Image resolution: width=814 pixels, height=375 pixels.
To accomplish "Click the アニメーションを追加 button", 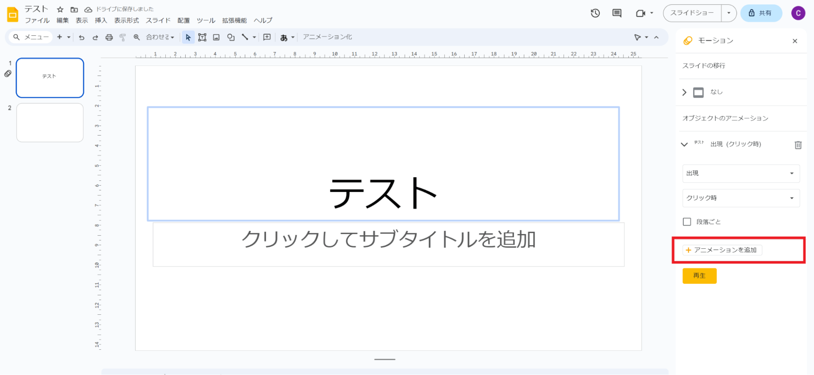I will pos(722,250).
